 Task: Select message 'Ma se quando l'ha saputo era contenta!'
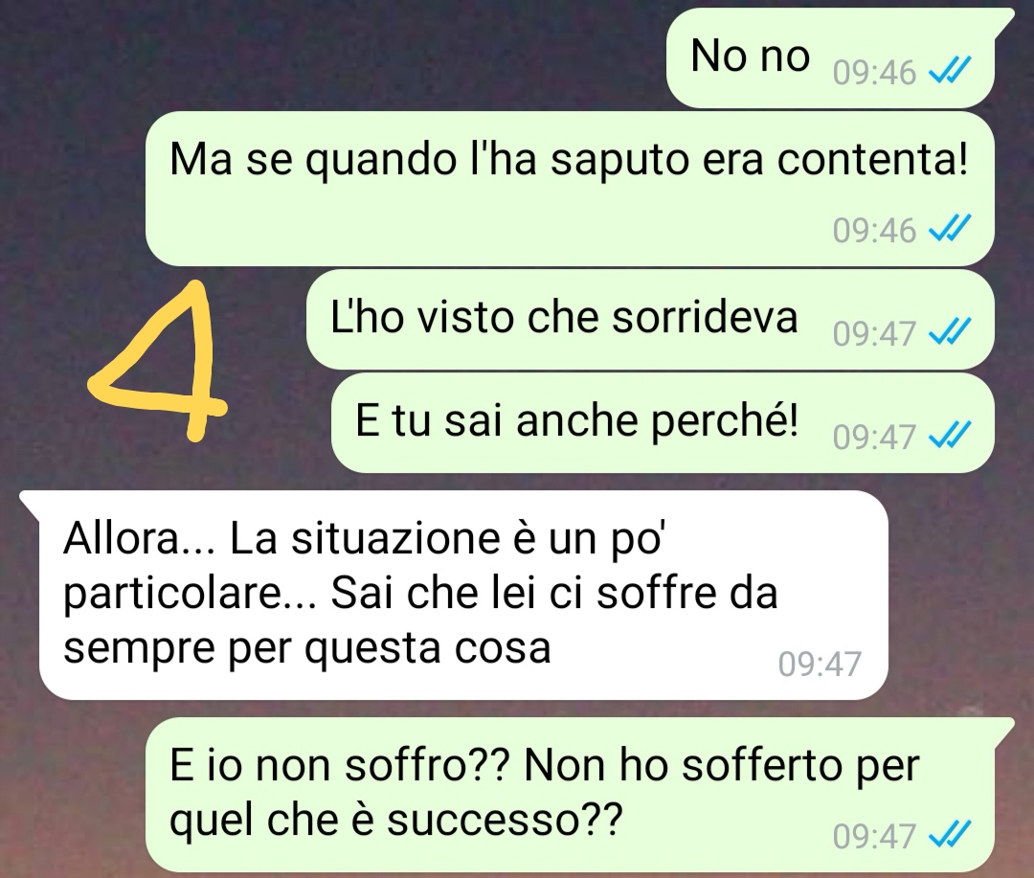coord(570,189)
